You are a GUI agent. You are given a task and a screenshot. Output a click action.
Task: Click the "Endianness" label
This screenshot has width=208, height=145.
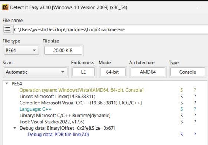[82, 63]
